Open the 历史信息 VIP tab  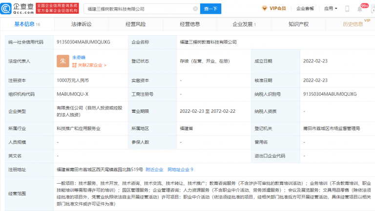click(x=353, y=24)
